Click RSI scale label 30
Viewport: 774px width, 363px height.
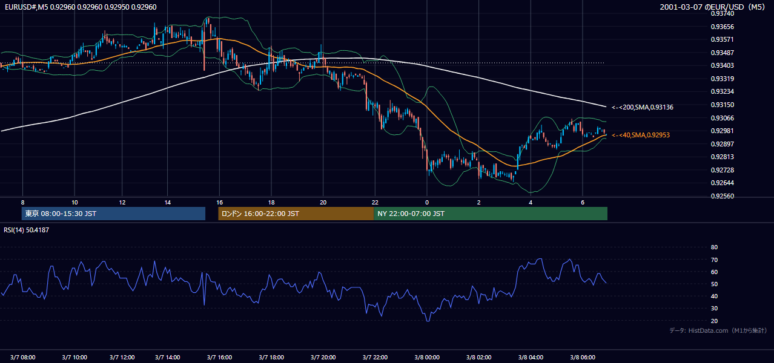[714, 309]
